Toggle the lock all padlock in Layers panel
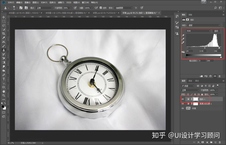This screenshot has height=145, width=226. point(202,94)
